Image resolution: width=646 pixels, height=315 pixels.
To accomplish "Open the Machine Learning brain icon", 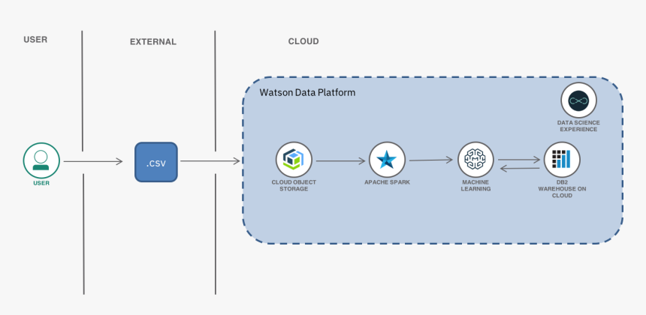I will coord(475,160).
